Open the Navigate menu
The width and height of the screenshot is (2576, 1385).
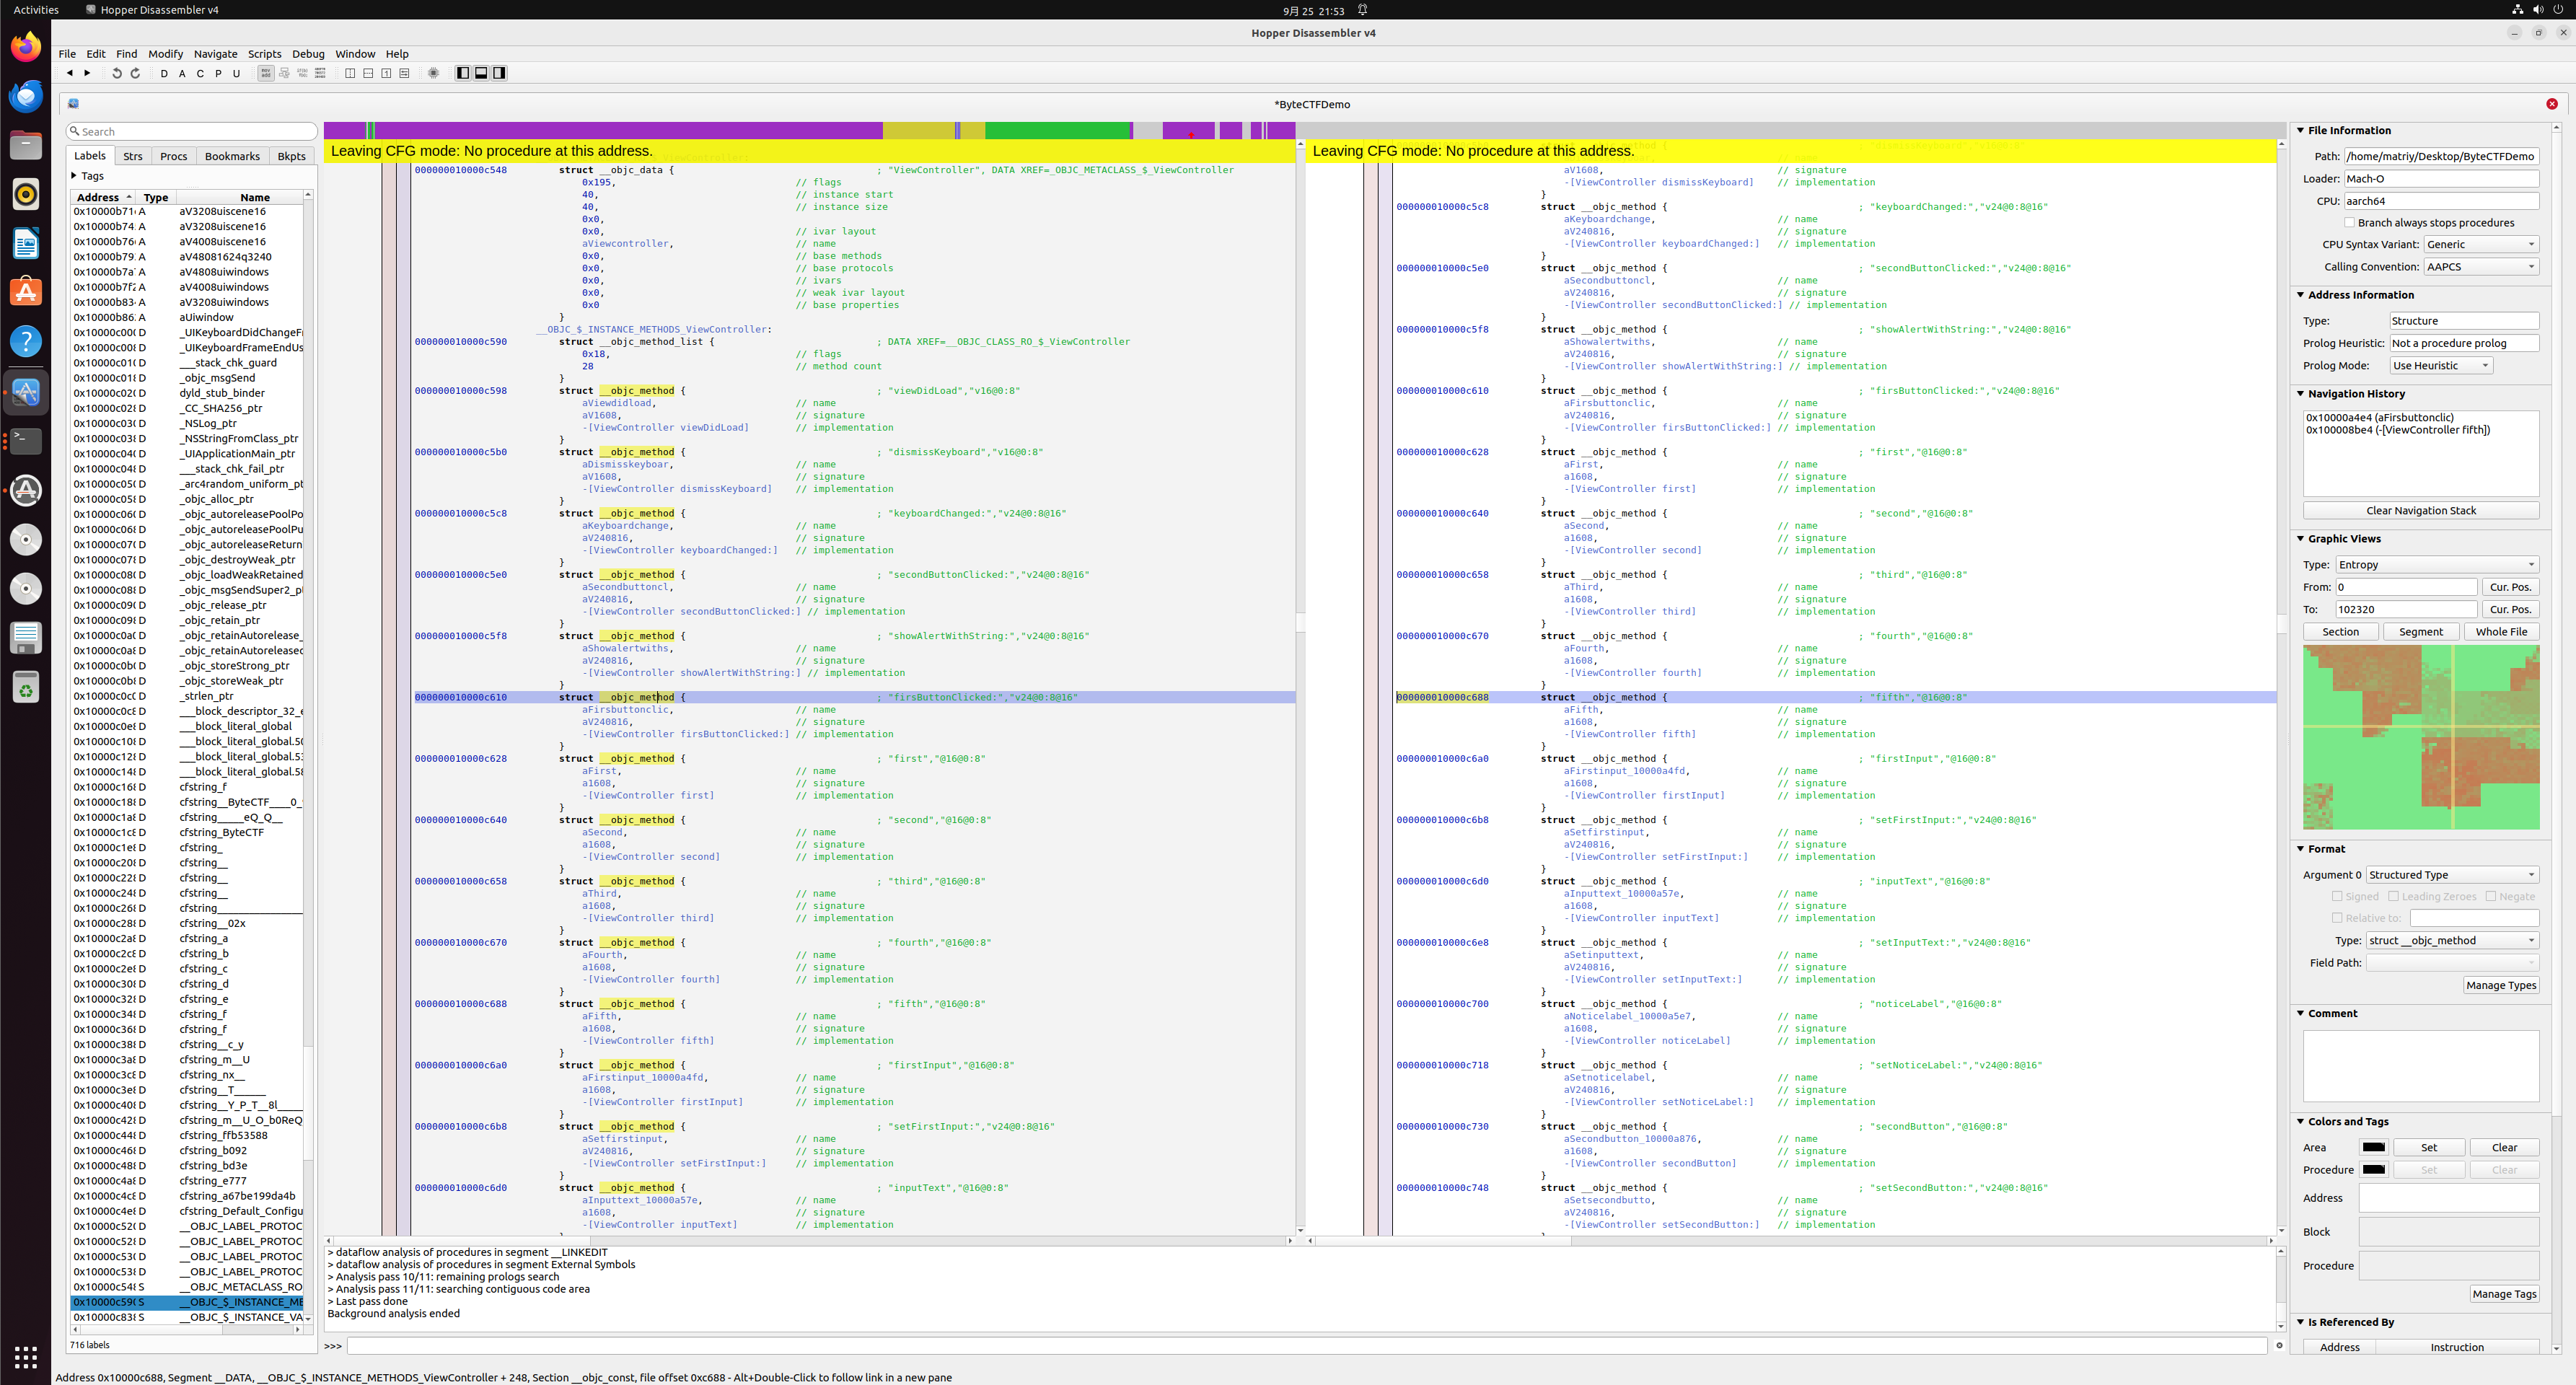[215, 54]
